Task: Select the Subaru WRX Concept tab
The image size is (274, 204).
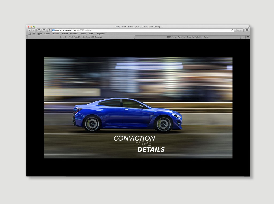Action: point(81,37)
